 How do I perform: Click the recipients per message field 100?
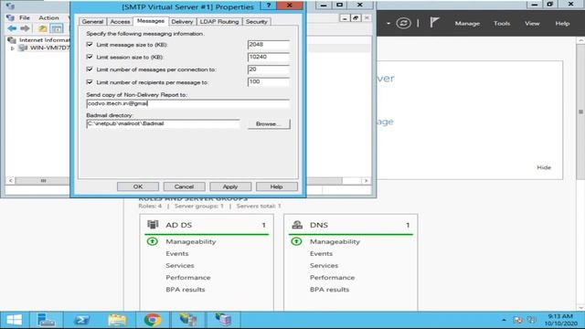[x=268, y=81]
